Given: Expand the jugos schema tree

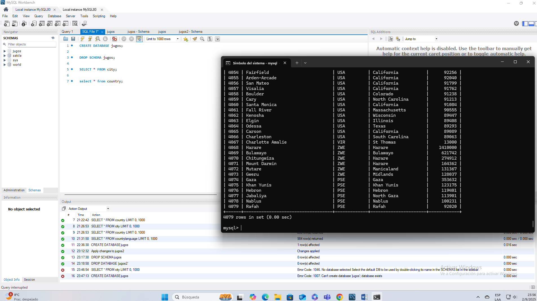Looking at the screenshot, I should [x=5, y=51].
